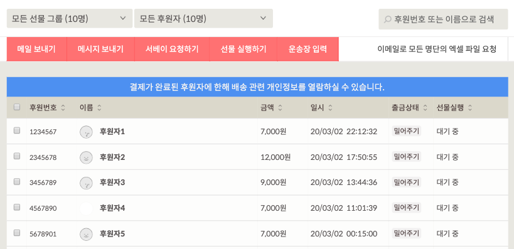
Task: Select the 서베이 요청하기 tab button
Action: pyautogui.click(x=172, y=49)
